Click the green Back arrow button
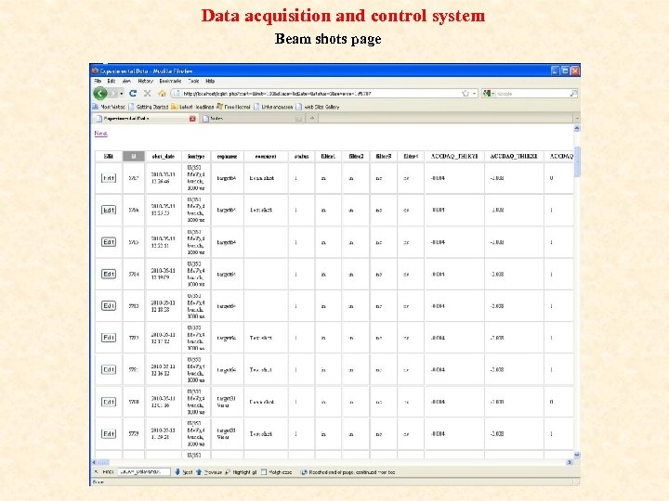The width and height of the screenshot is (669, 501). 100,93
